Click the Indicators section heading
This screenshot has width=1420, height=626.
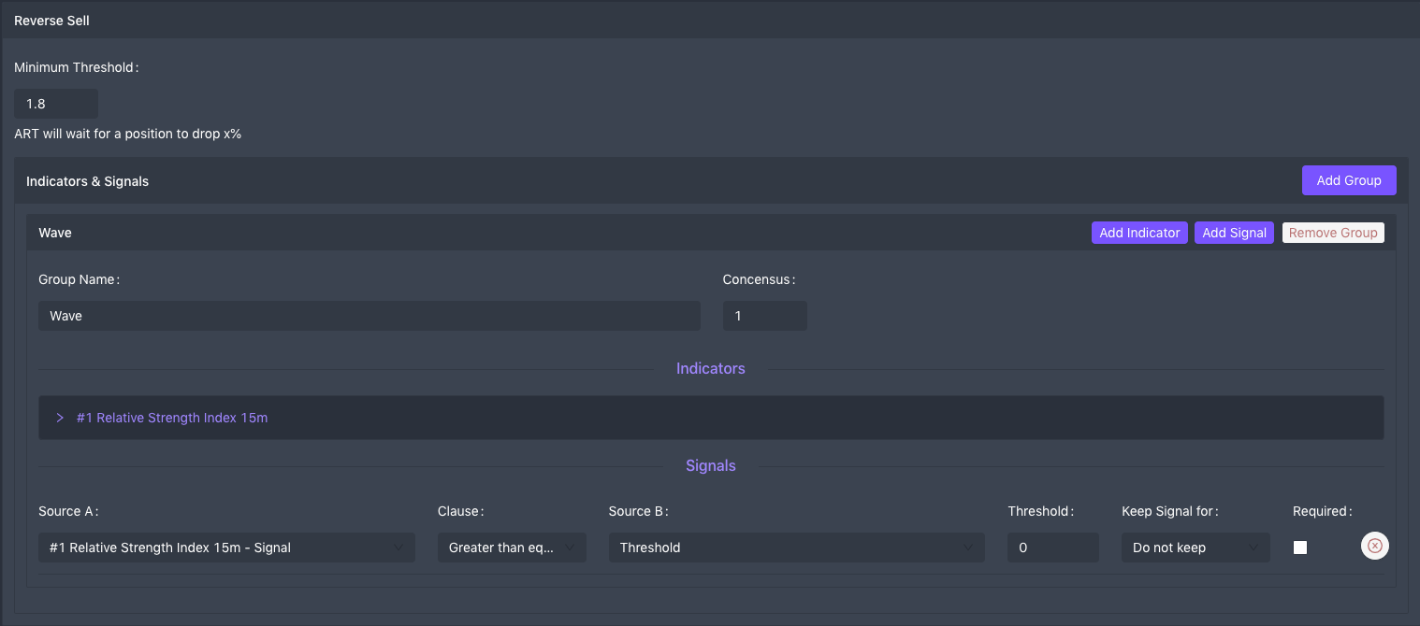click(711, 368)
